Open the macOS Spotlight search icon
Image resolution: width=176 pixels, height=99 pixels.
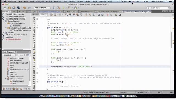click(166, 1)
